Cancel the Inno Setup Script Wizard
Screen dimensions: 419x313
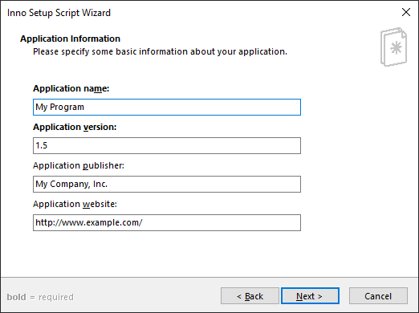(x=378, y=296)
